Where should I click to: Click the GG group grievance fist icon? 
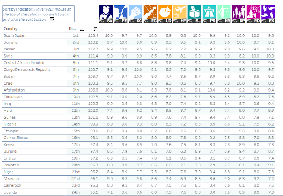[x=136, y=14]
